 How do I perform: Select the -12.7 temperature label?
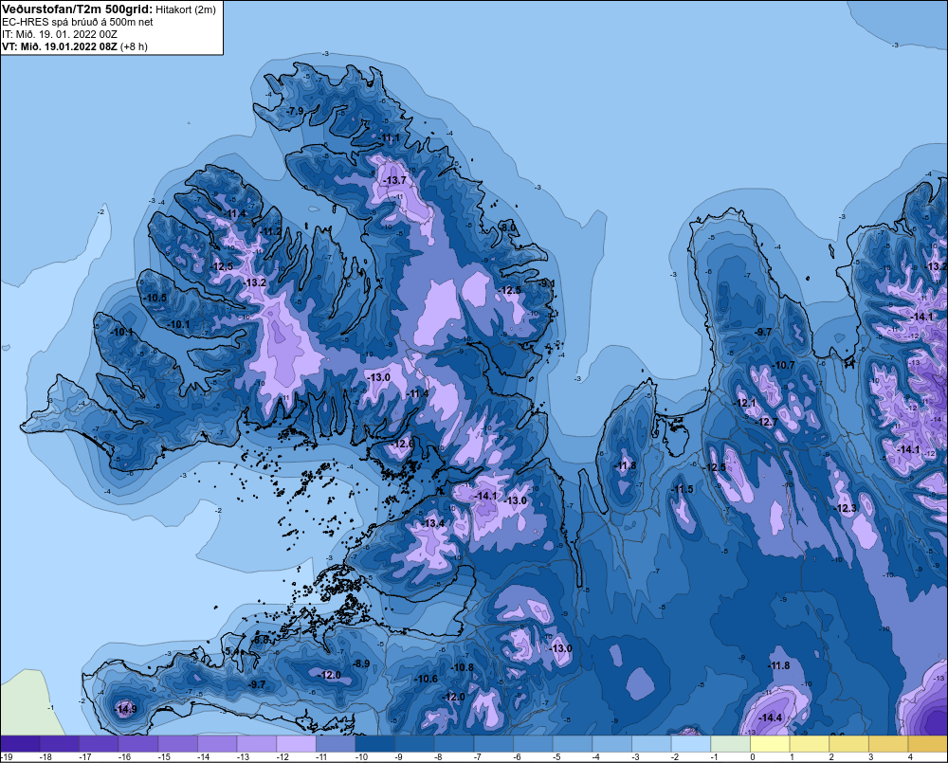[767, 422]
